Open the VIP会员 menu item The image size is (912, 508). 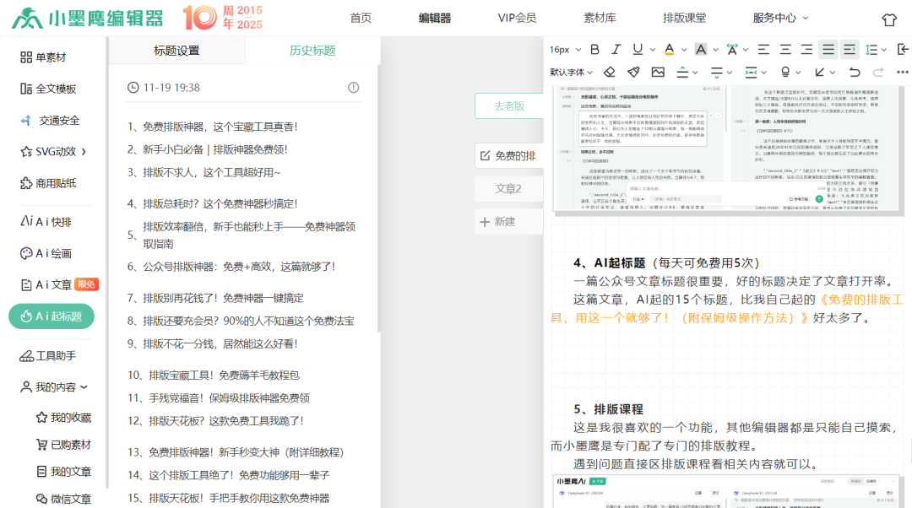(x=517, y=18)
